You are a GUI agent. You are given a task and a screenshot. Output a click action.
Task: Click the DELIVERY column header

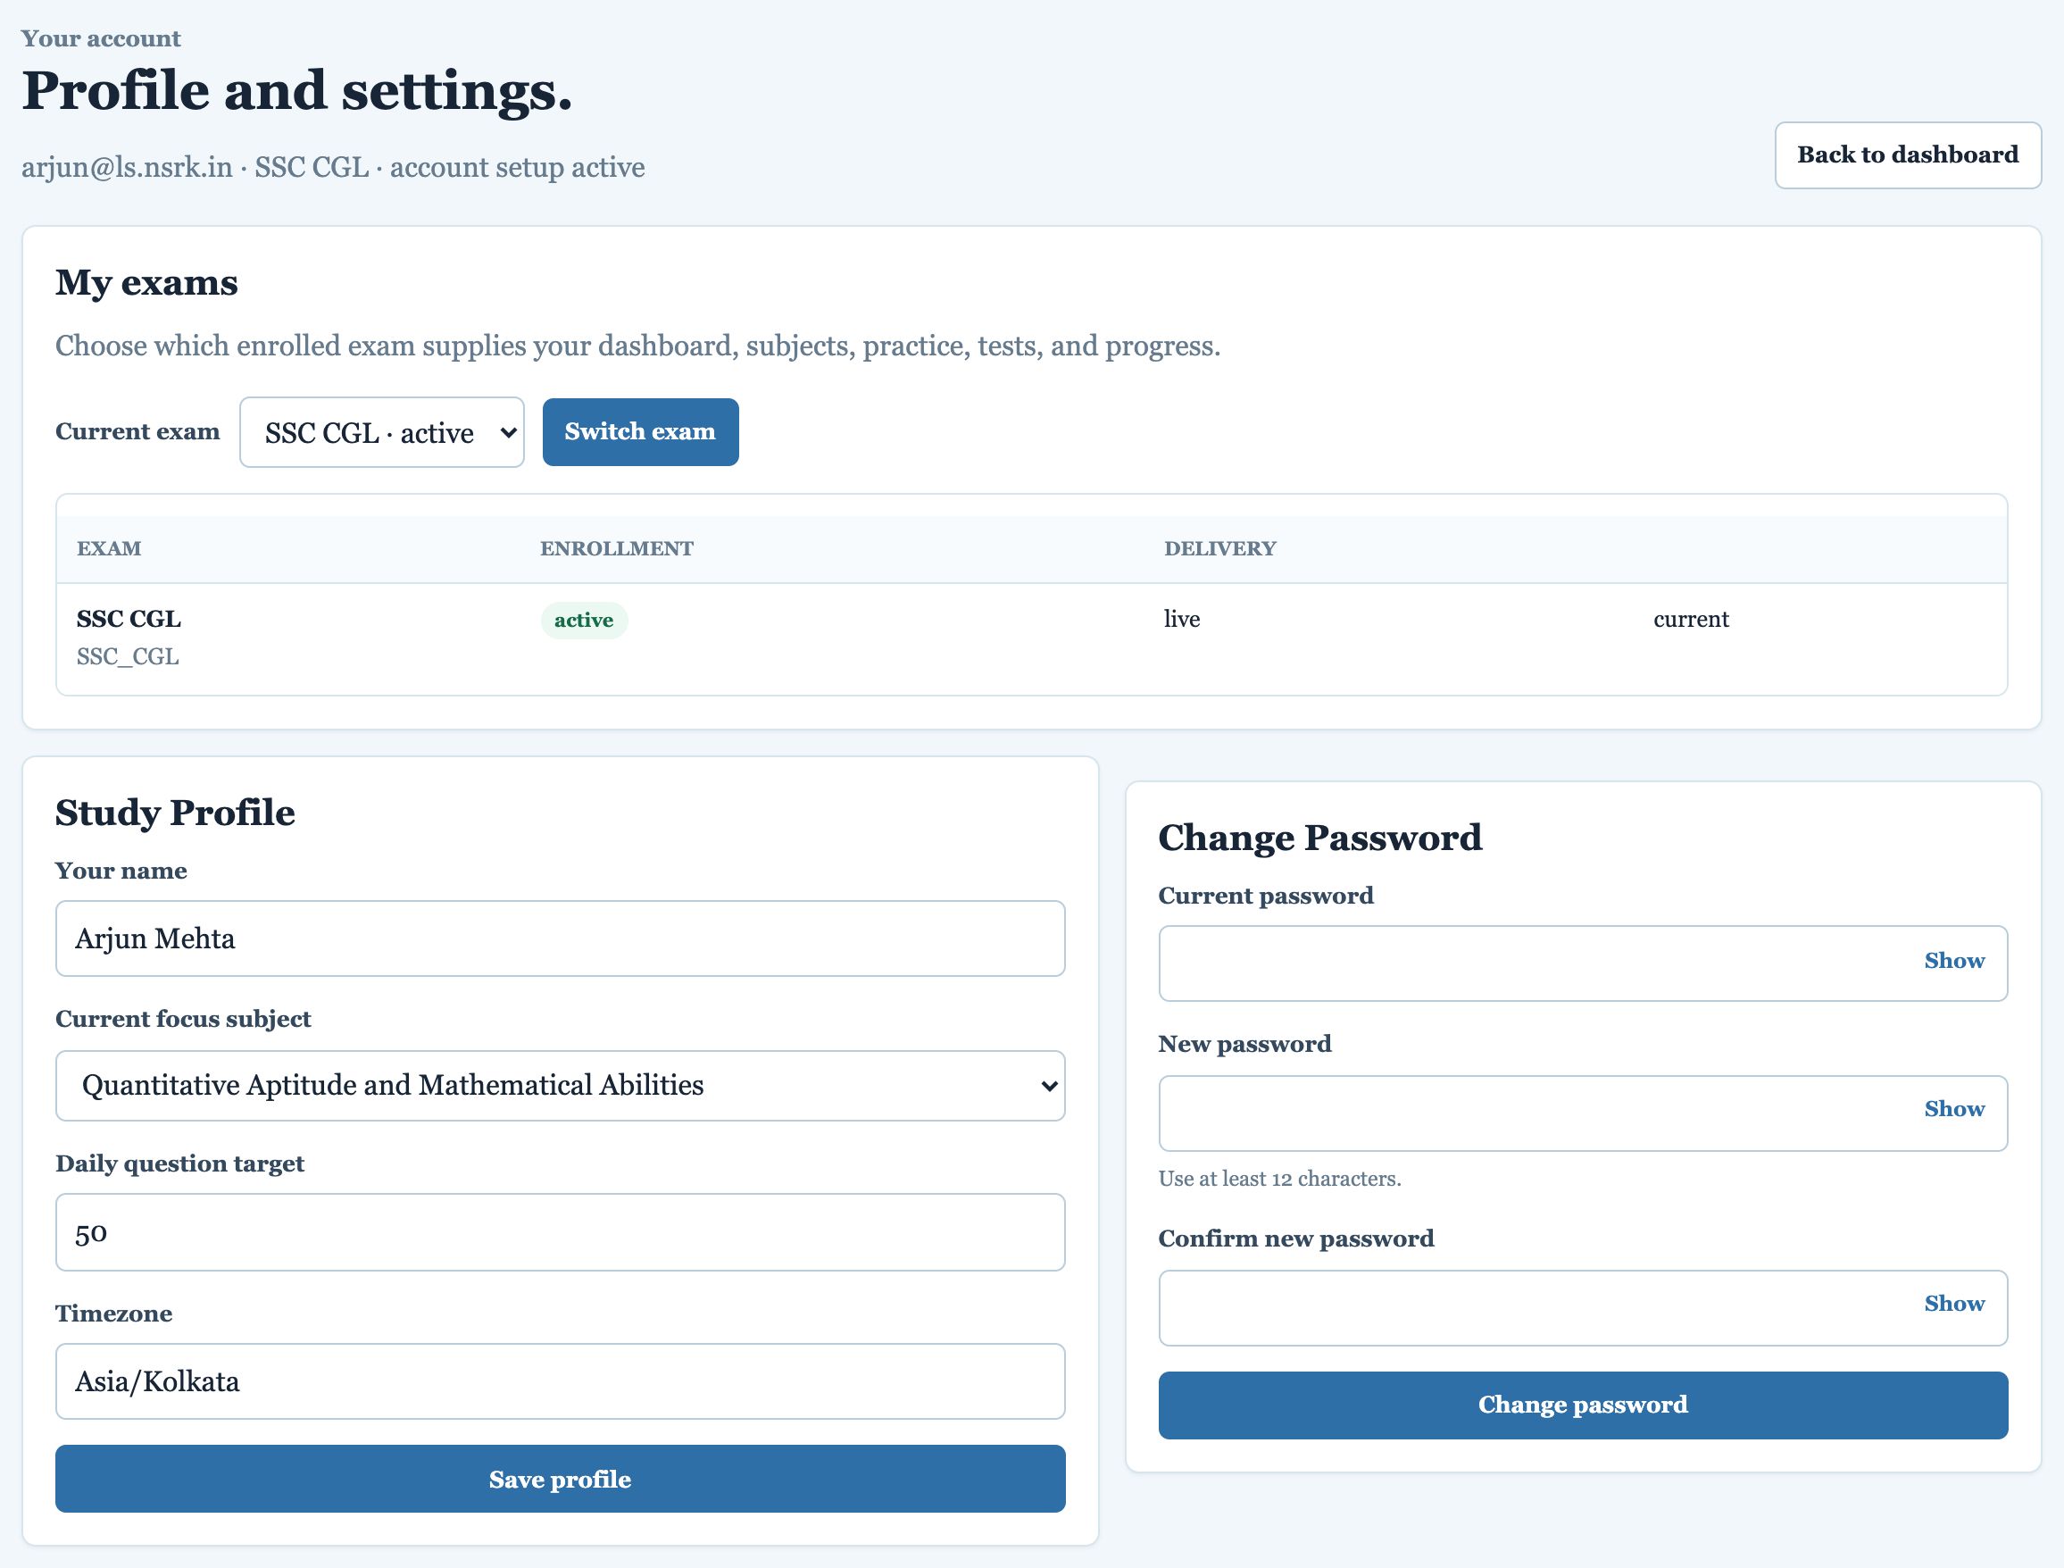pos(1219,549)
